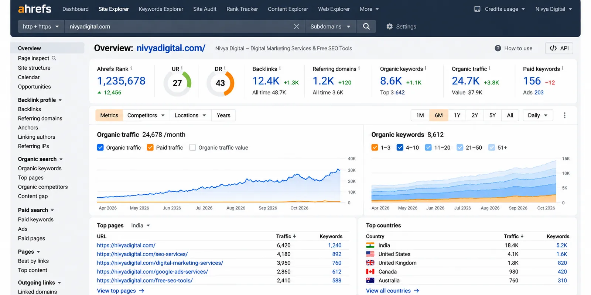
Task: Click the Organic keywords info icon
Action: 426,68
